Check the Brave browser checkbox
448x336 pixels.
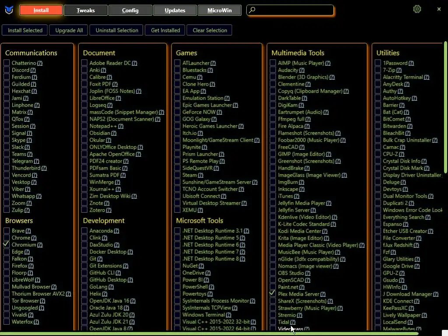(7, 231)
